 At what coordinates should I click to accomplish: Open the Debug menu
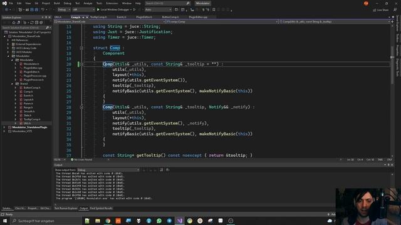coord(68,3)
